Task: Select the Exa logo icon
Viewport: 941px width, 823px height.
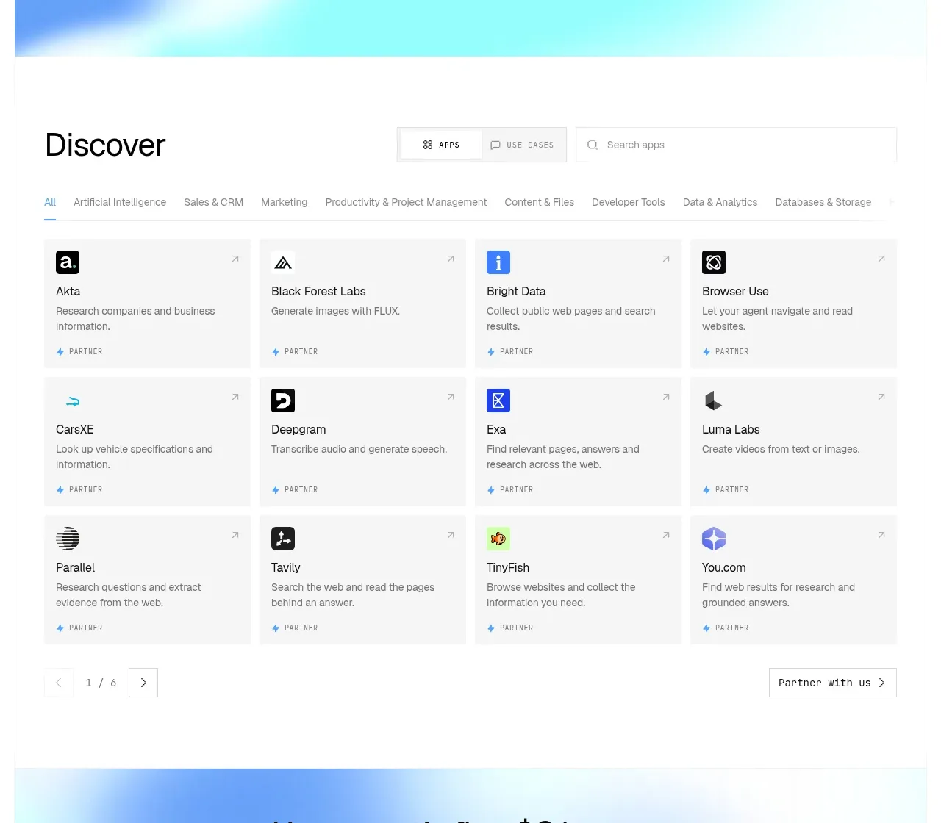Action: point(498,400)
